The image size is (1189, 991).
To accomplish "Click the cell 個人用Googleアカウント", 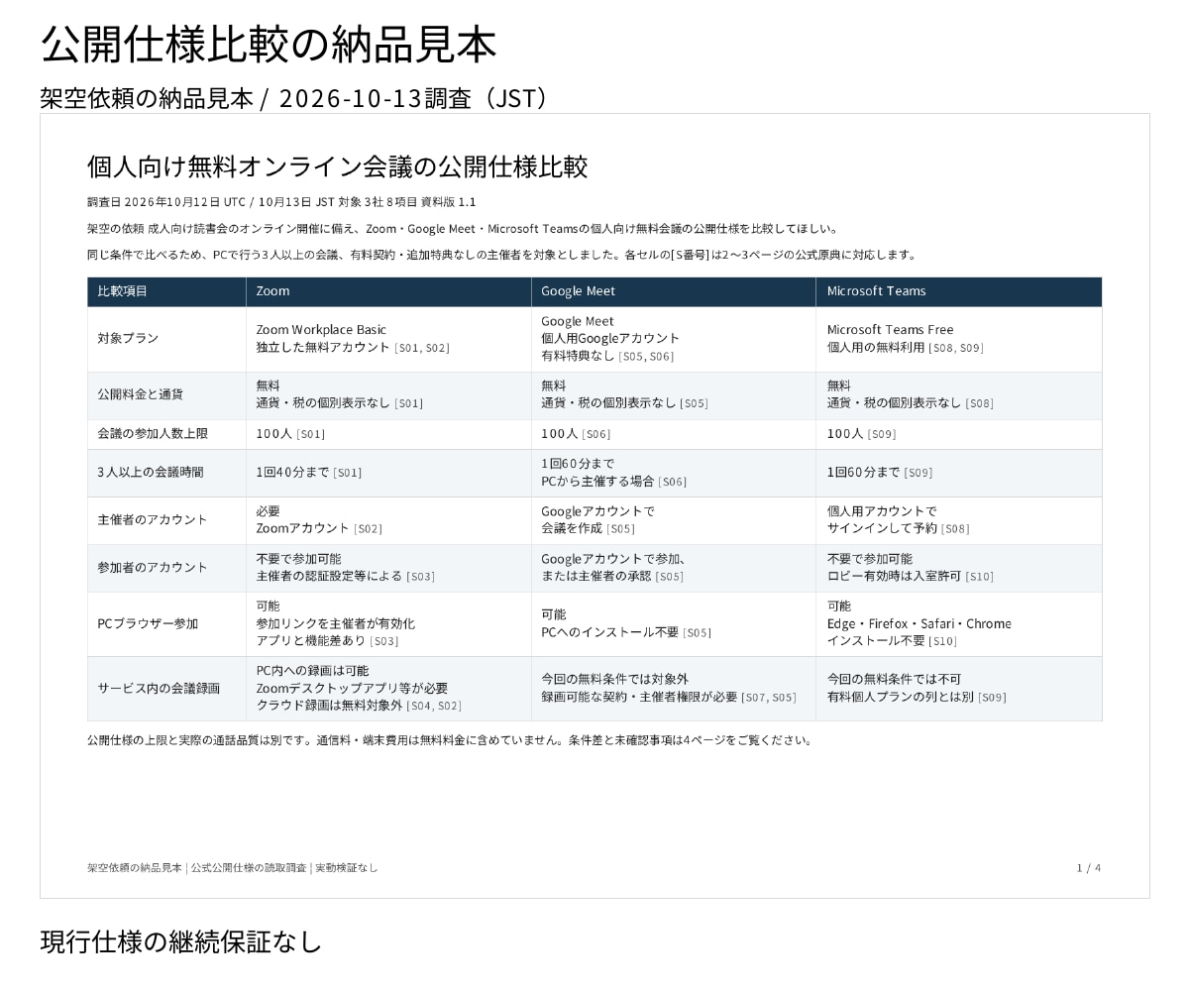I will 674,339.
